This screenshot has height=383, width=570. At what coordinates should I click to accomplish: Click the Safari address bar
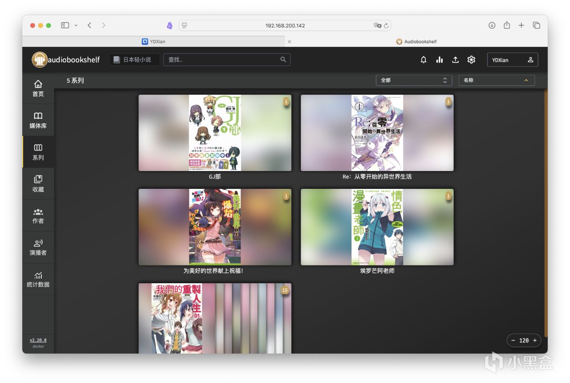tap(285, 25)
